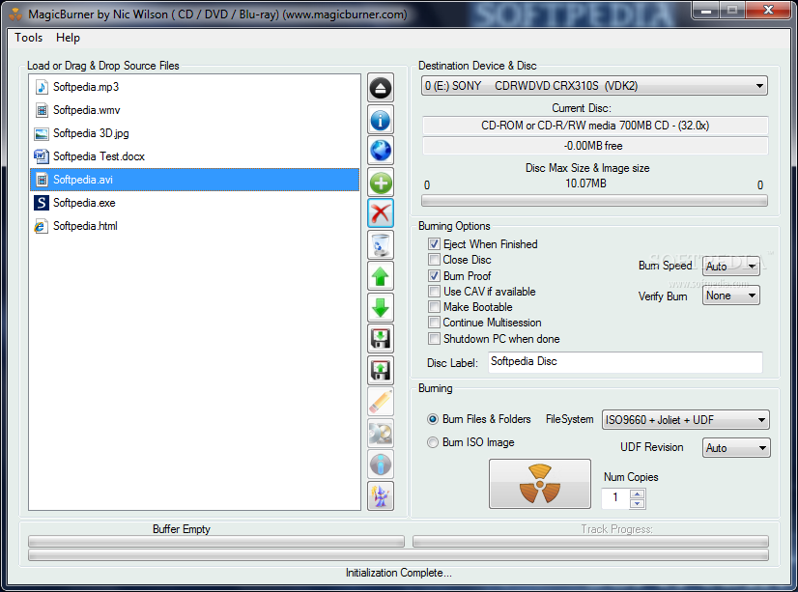Click floppy icon with green down arrow
The height and width of the screenshot is (592, 798).
click(x=381, y=339)
